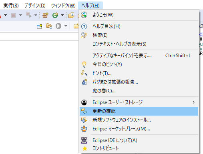Click the 検索(E) search icon
The width and height of the screenshot is (203, 154).
[x=84, y=35]
